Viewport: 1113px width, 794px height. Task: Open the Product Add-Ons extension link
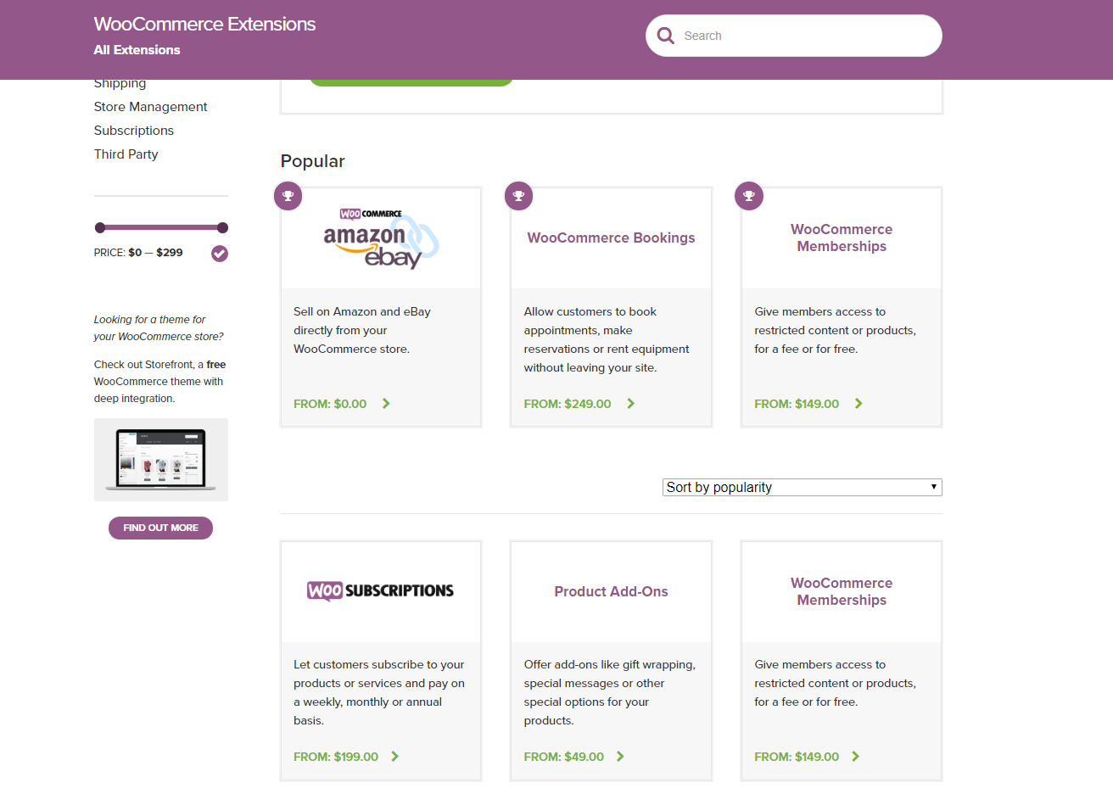coord(611,591)
